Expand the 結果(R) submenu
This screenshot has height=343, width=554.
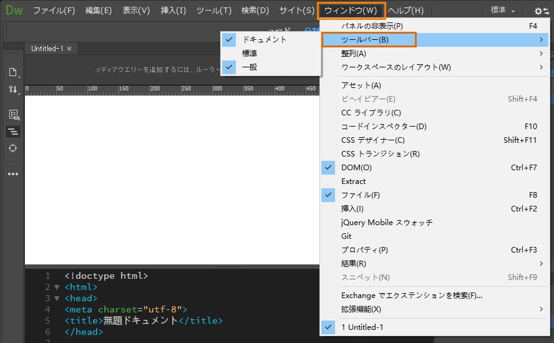(435, 264)
